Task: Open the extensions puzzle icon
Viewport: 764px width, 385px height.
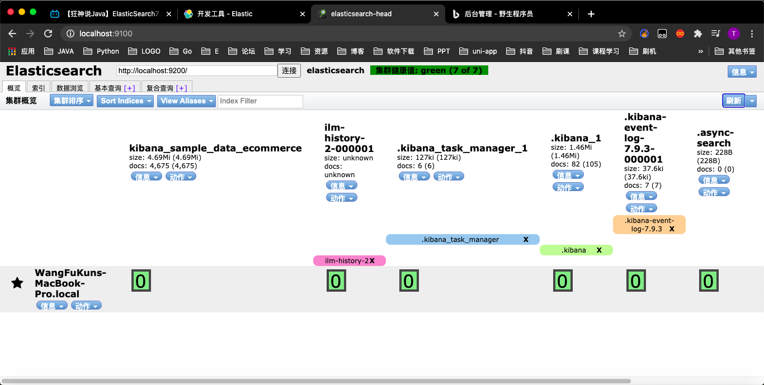Action: pyautogui.click(x=697, y=34)
